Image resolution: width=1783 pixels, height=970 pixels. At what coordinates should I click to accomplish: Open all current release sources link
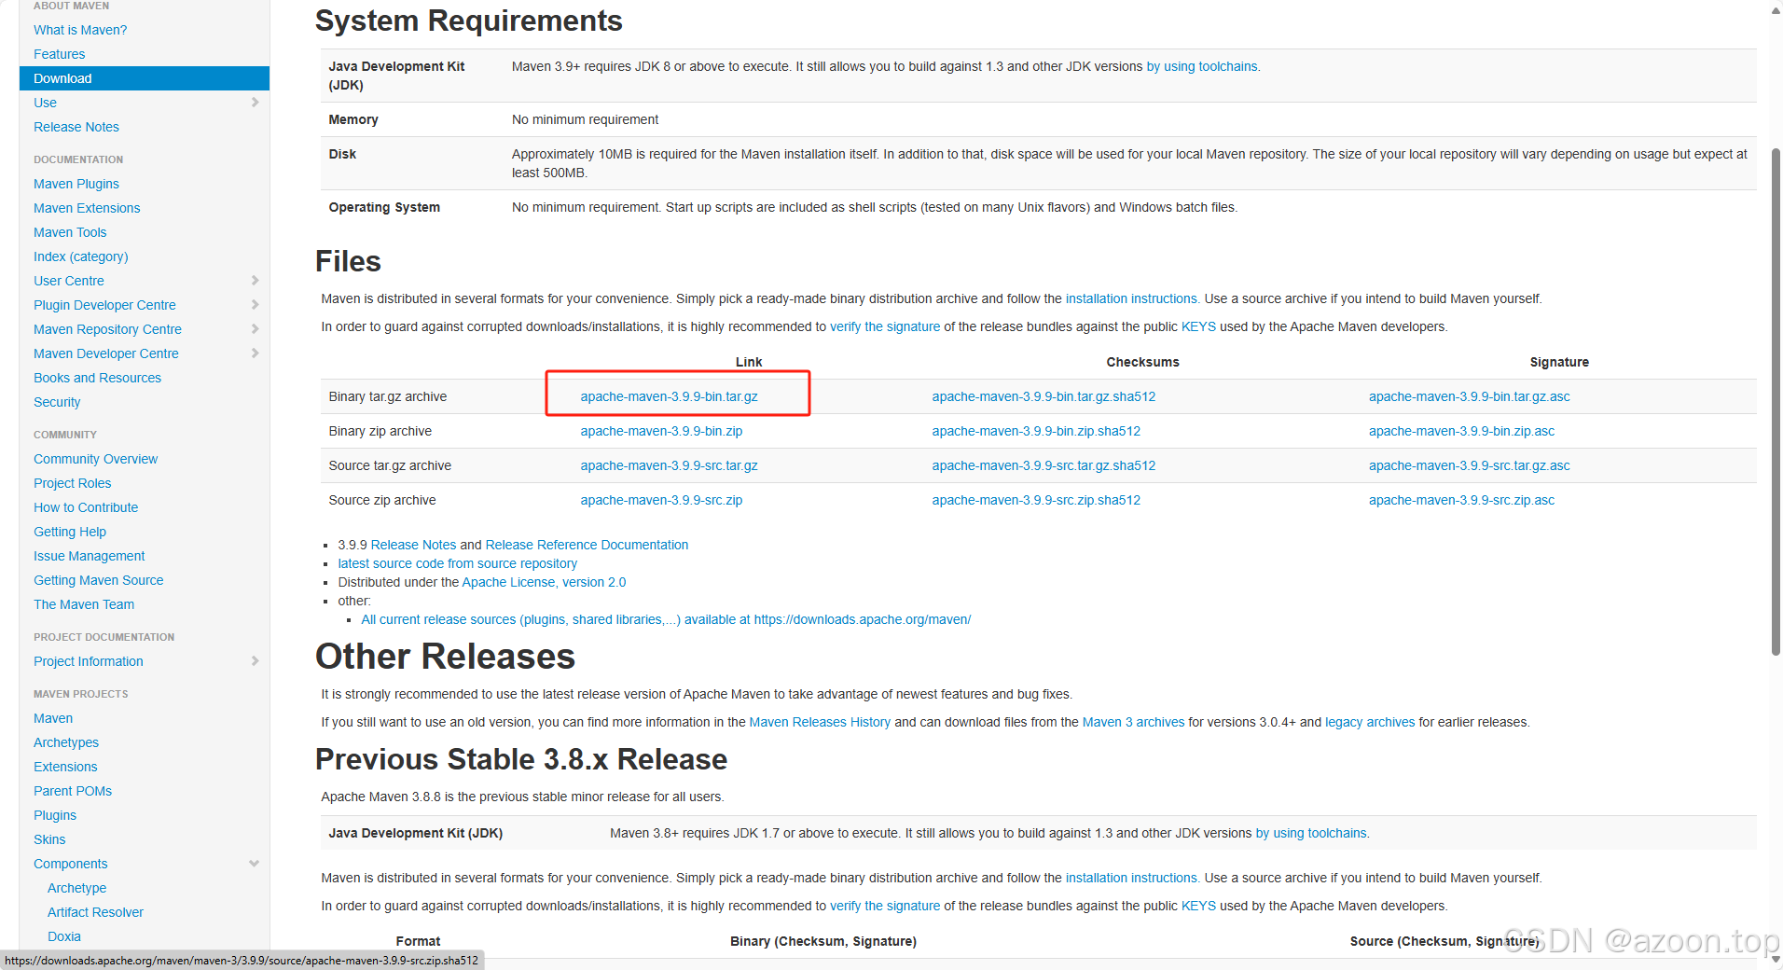point(666,619)
